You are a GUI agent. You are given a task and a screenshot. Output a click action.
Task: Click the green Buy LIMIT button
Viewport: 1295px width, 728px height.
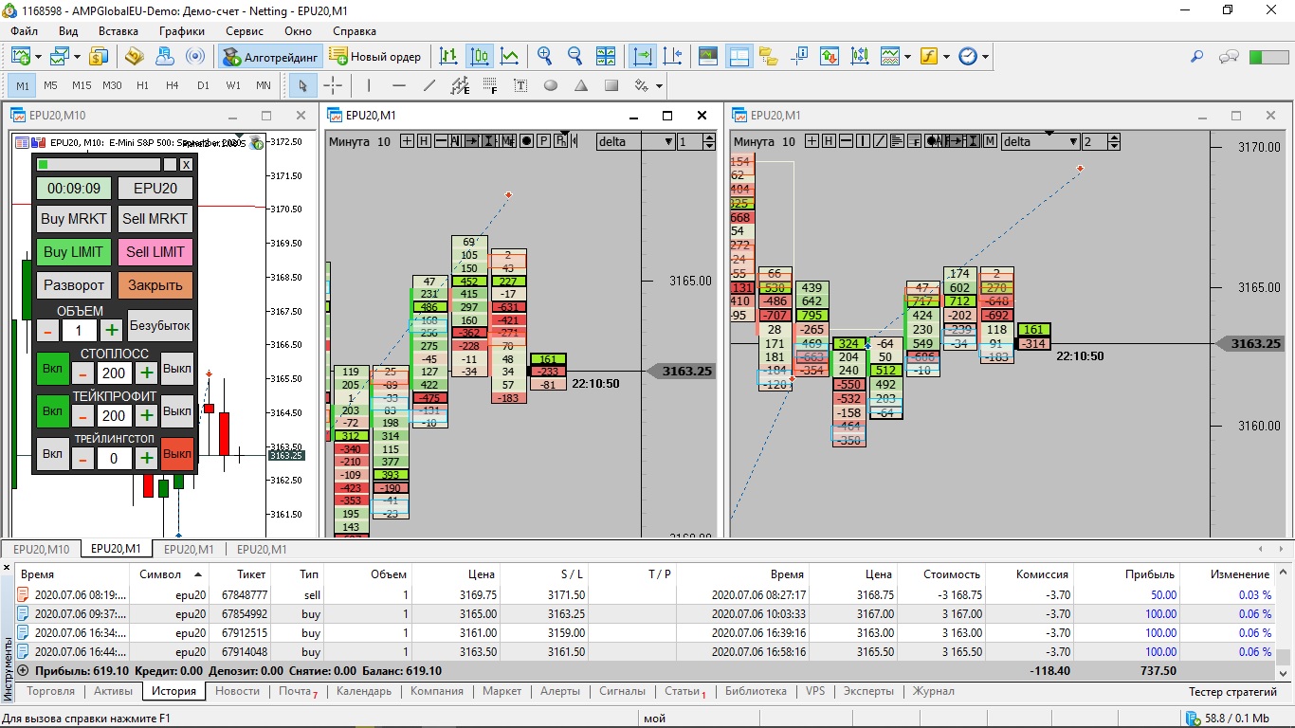pos(74,252)
